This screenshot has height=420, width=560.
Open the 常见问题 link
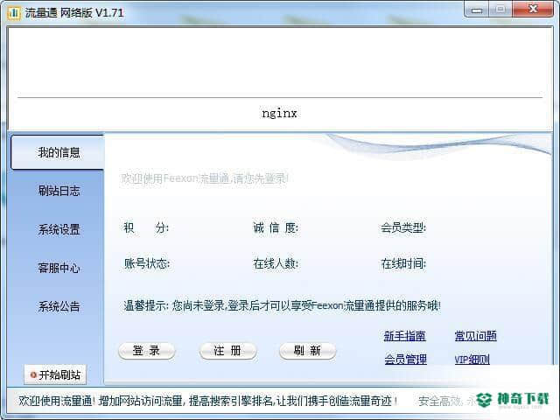tap(475, 336)
